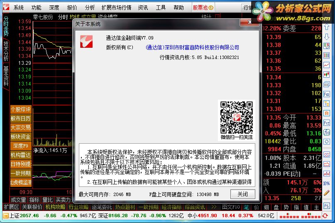Image resolution: width=335 pixels, height=223 pixels.
Task: Click the up arrow icon in right toolbar
Action: (326, 27)
